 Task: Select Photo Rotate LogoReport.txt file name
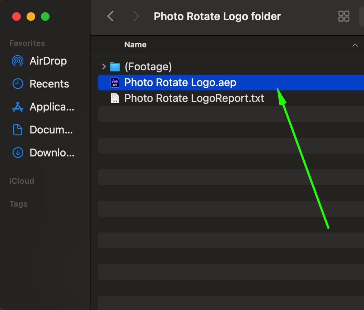194,98
